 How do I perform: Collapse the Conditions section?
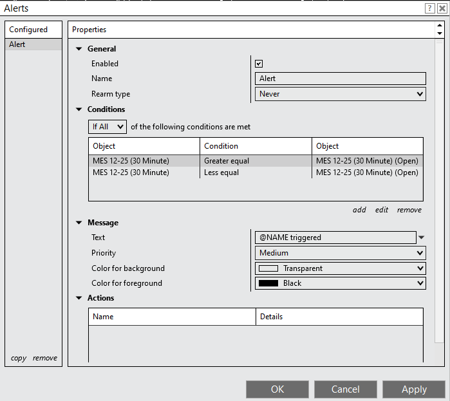tap(80, 109)
